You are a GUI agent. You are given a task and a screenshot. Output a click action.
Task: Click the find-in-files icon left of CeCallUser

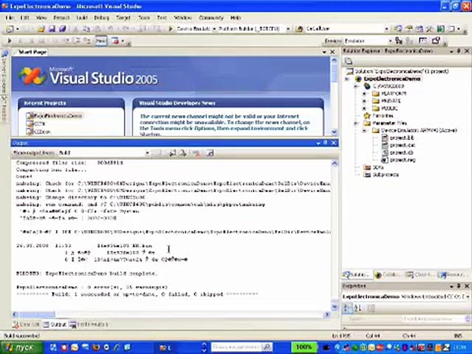click(299, 29)
